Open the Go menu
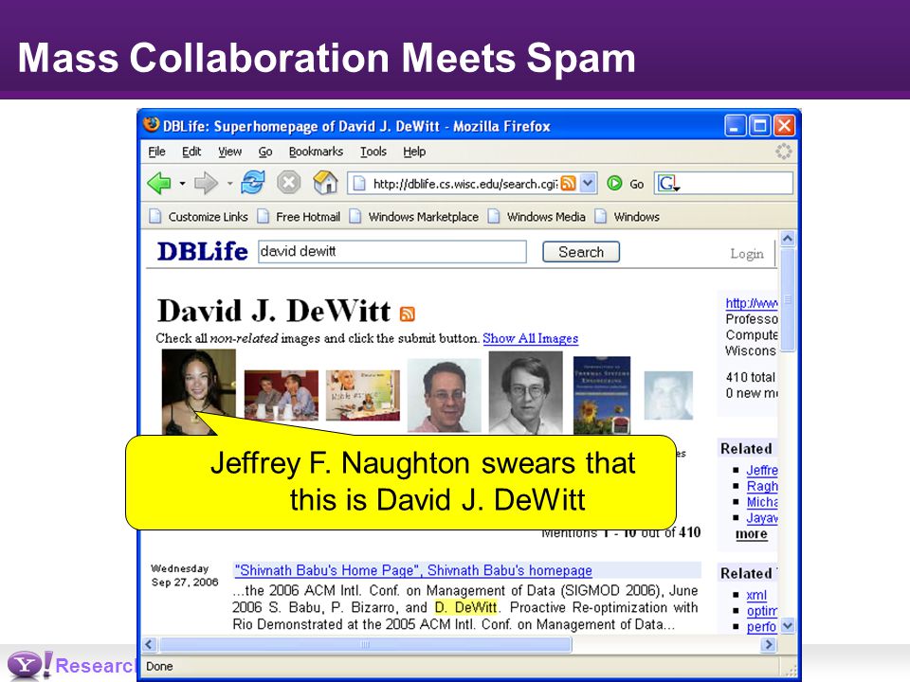 265,152
